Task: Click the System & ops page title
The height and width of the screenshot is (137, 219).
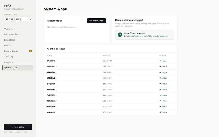Action: point(55,9)
